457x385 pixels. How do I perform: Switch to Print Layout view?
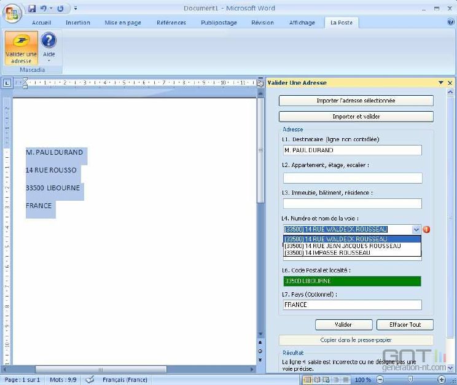click(x=307, y=379)
